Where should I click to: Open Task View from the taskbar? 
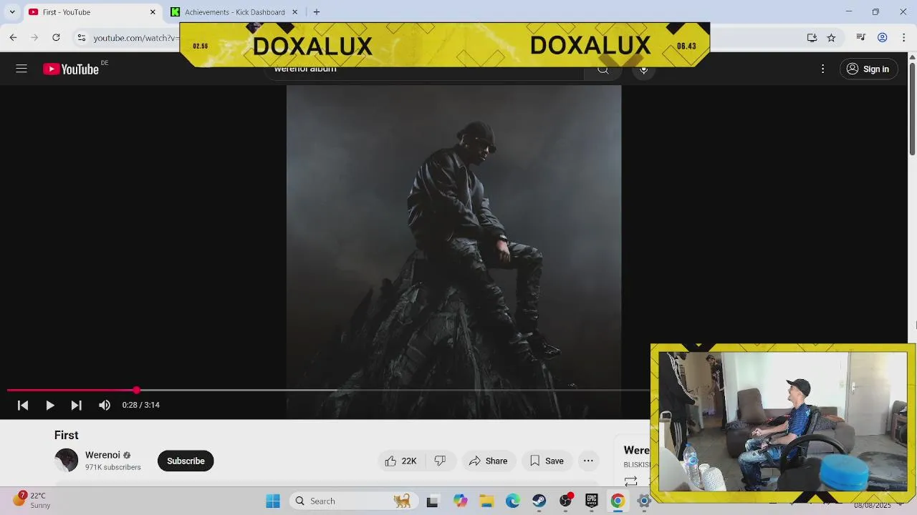[x=432, y=501]
